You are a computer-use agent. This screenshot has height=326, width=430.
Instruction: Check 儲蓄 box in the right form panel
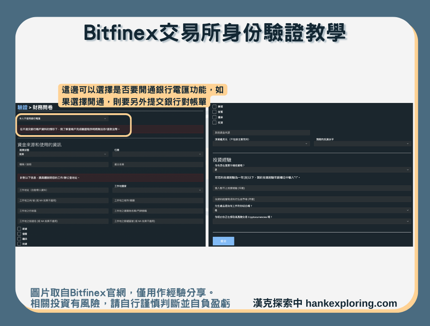tap(215, 112)
